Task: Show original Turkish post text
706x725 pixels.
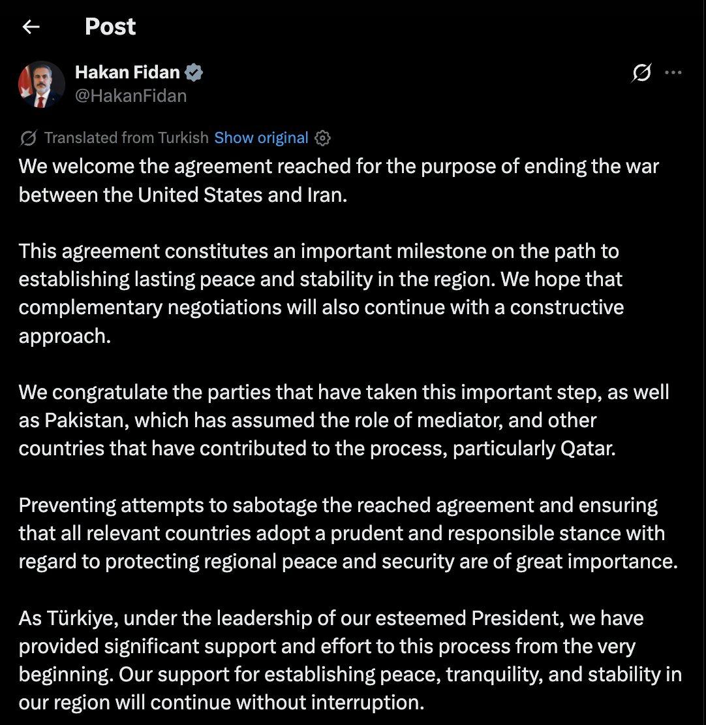Action: [261, 138]
